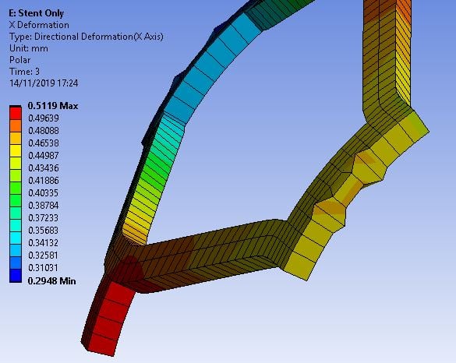Select the 0.32581 legend value
The image size is (456, 363).
[44, 256]
